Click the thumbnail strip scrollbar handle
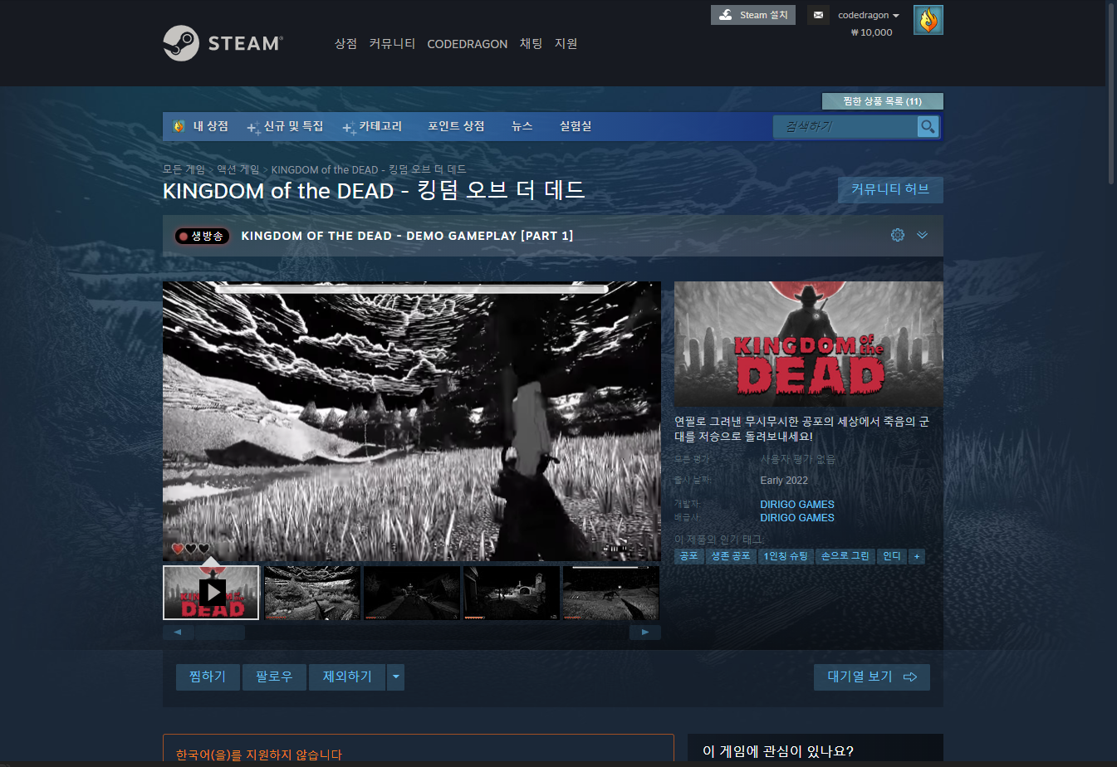 (x=219, y=633)
